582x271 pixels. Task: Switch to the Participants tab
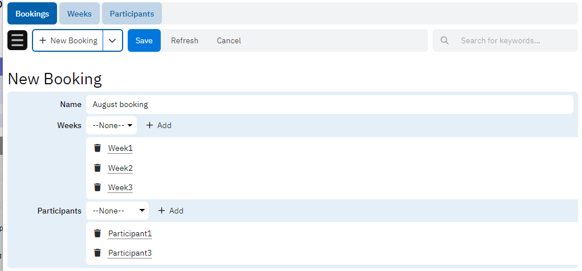tap(132, 14)
